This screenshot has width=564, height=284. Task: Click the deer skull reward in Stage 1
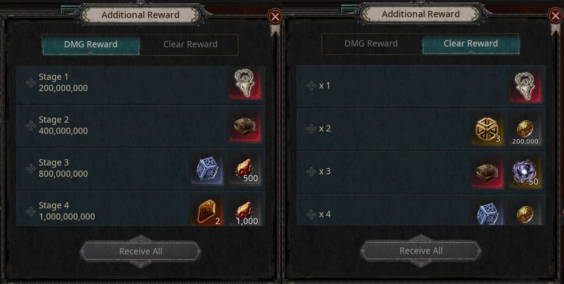[245, 83]
